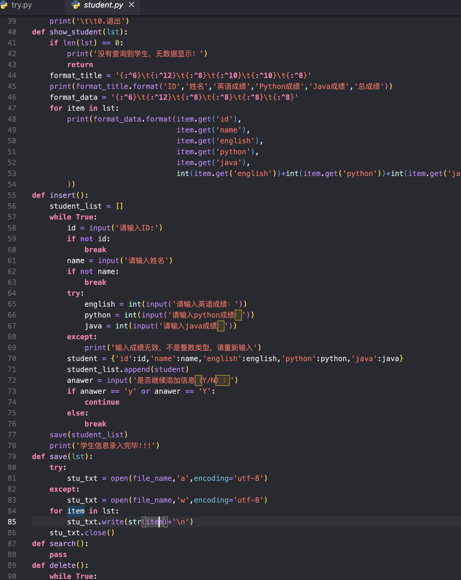This screenshot has width=461, height=580.
Task: Click 'def insert():' definition line
Action: point(60,195)
